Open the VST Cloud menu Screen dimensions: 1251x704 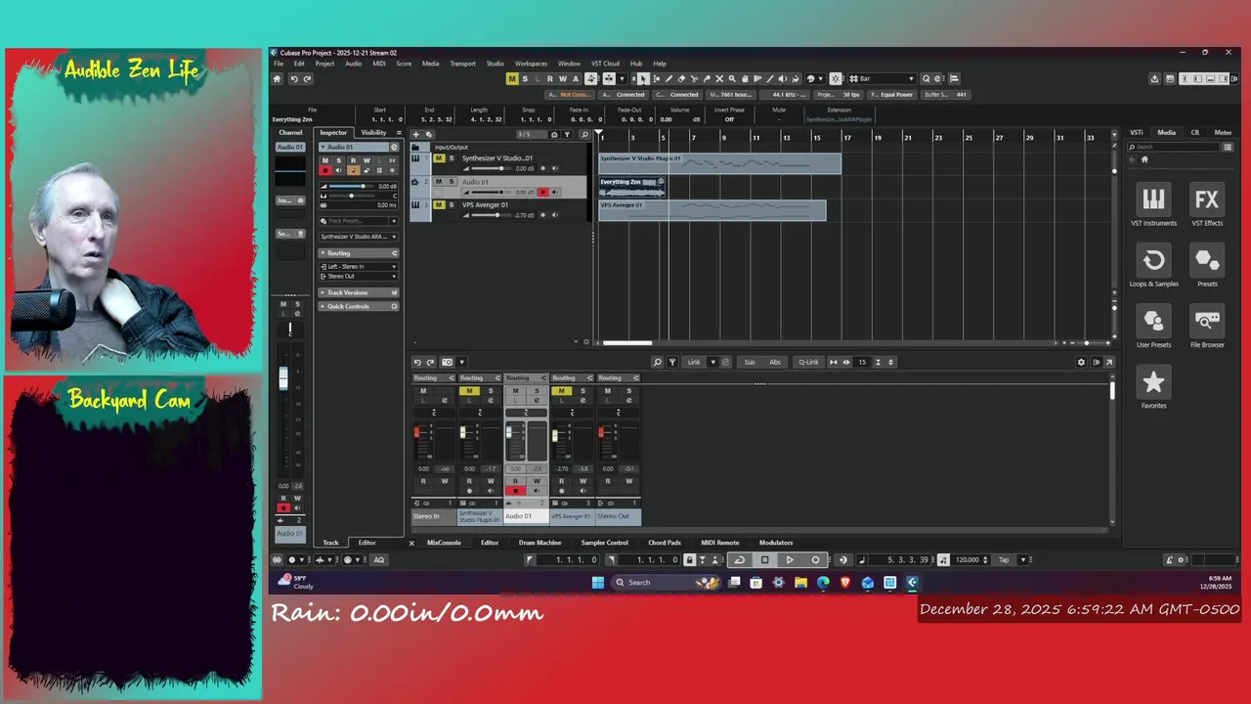coord(606,64)
